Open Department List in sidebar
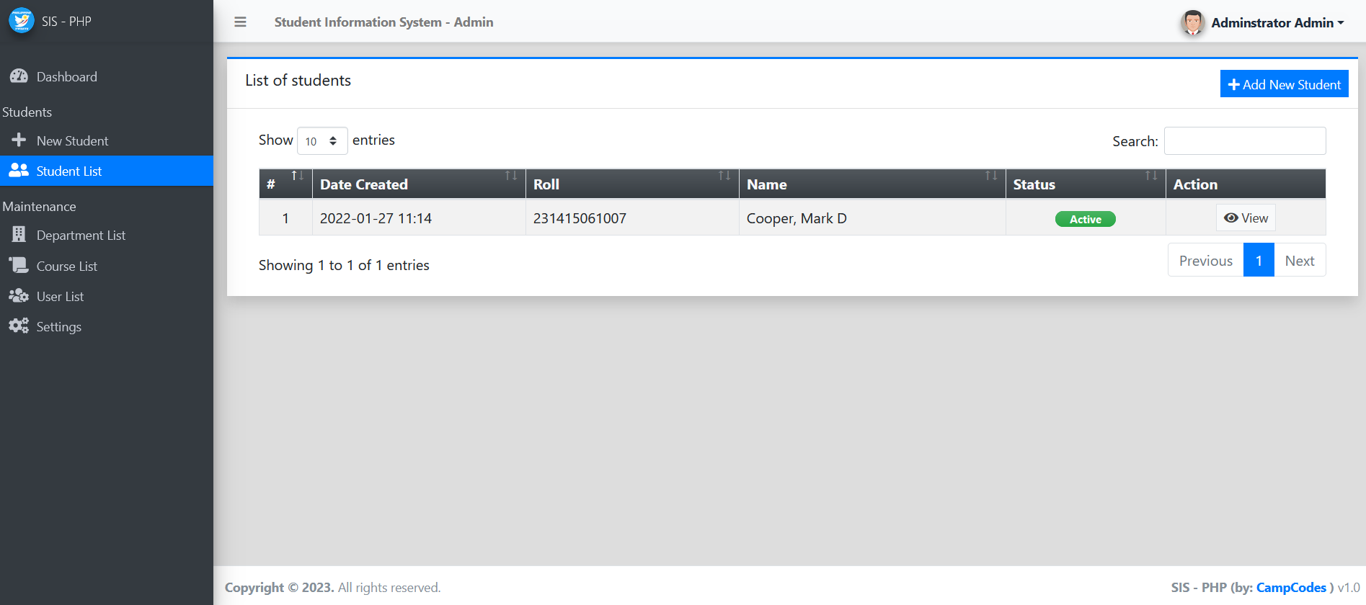1366x605 pixels. coord(107,236)
